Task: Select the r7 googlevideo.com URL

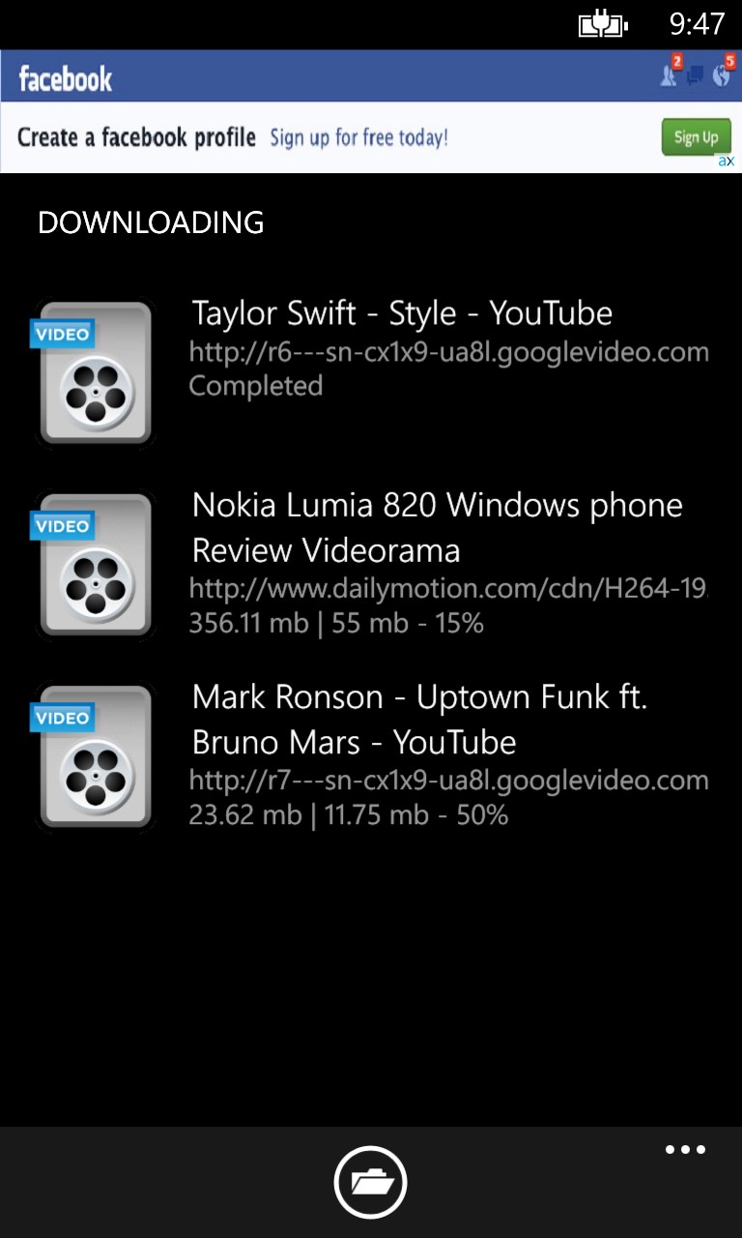Action: pyautogui.click(x=448, y=781)
